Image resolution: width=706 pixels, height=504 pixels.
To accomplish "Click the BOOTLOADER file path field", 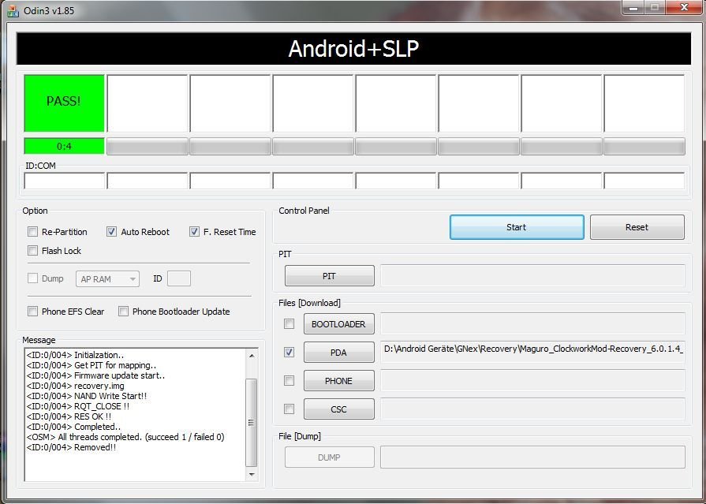I will point(532,324).
